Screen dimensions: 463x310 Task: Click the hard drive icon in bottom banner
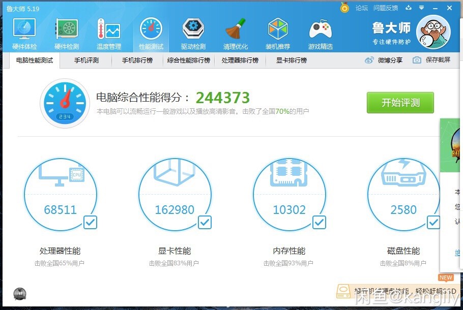tap(343, 291)
